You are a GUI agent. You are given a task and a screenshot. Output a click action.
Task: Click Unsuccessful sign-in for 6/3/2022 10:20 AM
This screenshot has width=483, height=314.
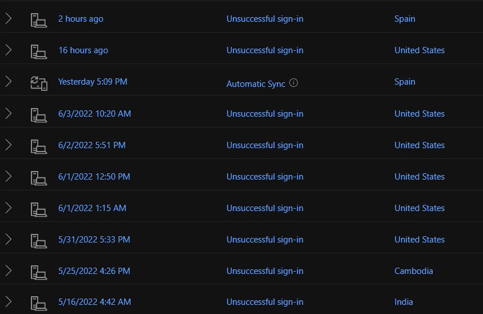pos(265,114)
